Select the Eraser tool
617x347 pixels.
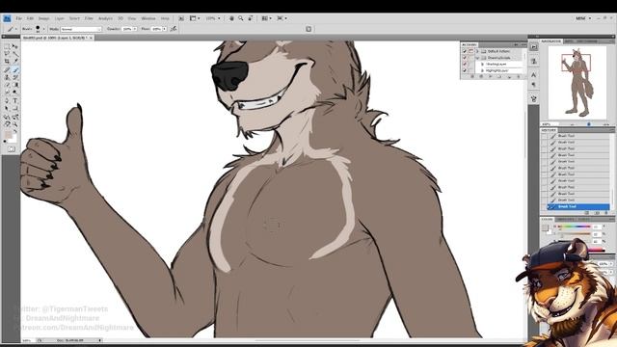coord(7,85)
